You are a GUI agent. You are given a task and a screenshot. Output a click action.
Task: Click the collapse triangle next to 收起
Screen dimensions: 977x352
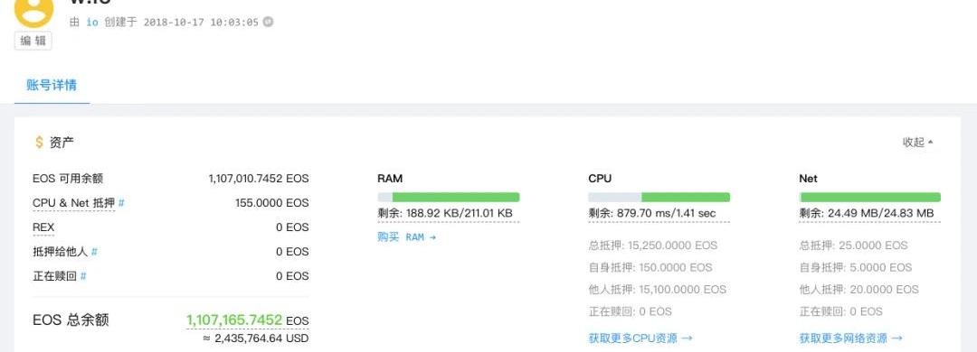[930, 143]
